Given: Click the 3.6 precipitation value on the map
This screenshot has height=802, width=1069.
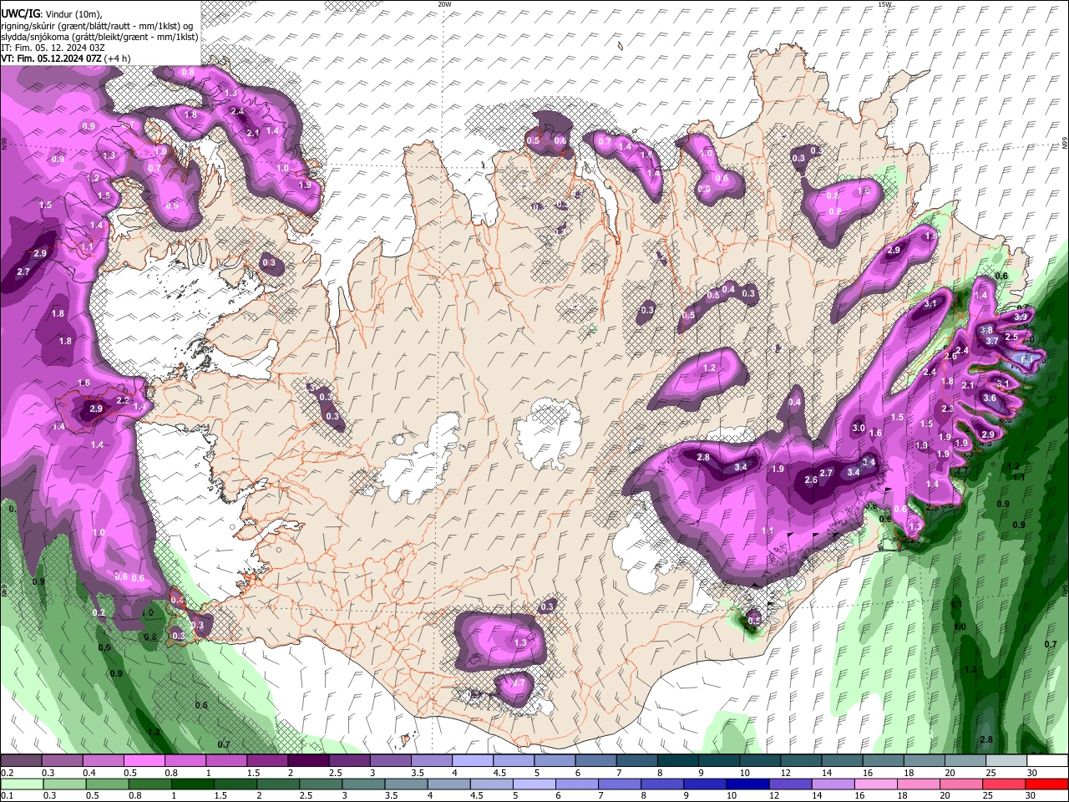Looking at the screenshot, I should [x=990, y=398].
